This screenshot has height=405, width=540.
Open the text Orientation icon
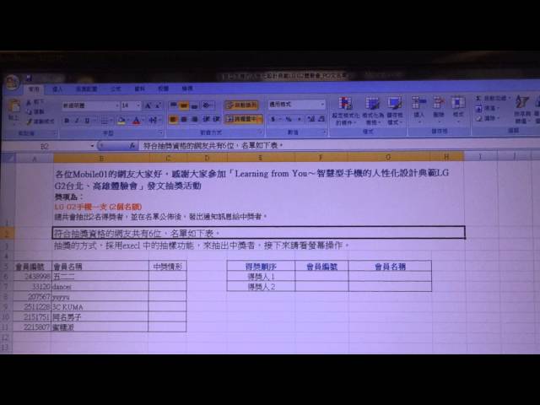[x=208, y=105]
